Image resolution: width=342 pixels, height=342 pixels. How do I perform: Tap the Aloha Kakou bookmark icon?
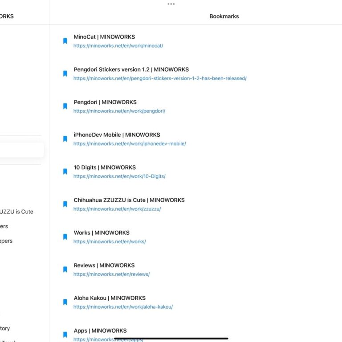[x=65, y=302]
